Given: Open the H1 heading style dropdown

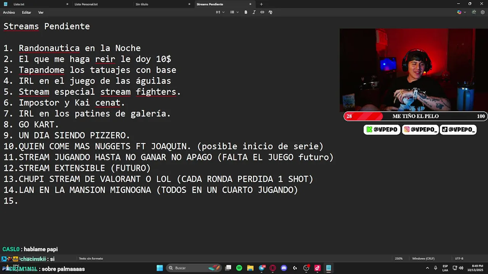Looking at the screenshot, I should [x=220, y=12].
